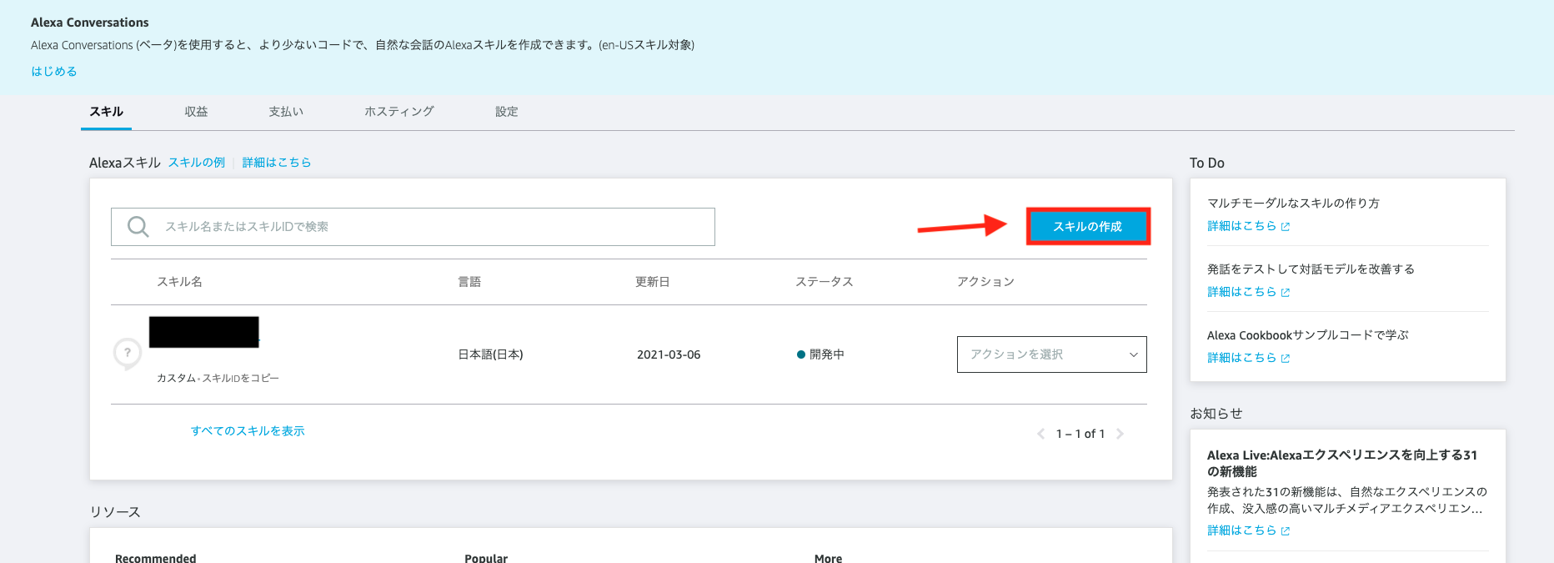
Task: Click the search magnifier icon
Action: click(x=138, y=227)
